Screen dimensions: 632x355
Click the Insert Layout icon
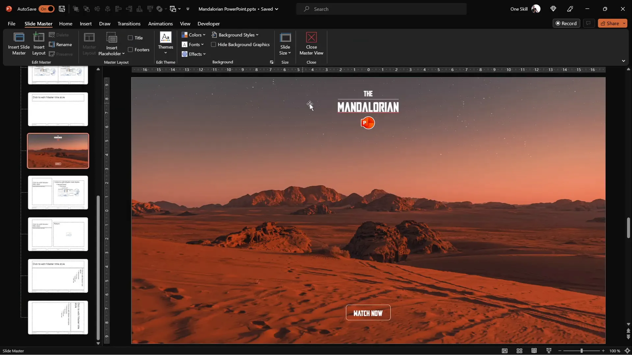(x=39, y=37)
